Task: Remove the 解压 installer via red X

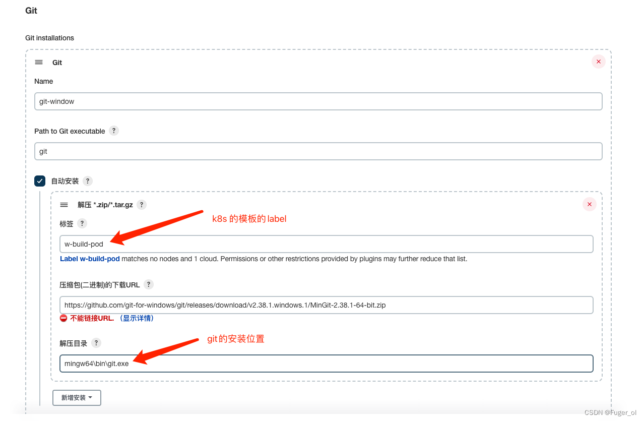Action: [x=589, y=204]
